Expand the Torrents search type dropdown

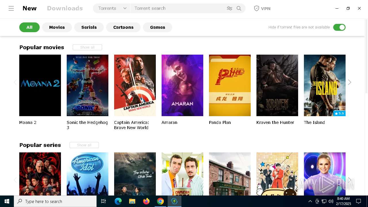[112, 8]
